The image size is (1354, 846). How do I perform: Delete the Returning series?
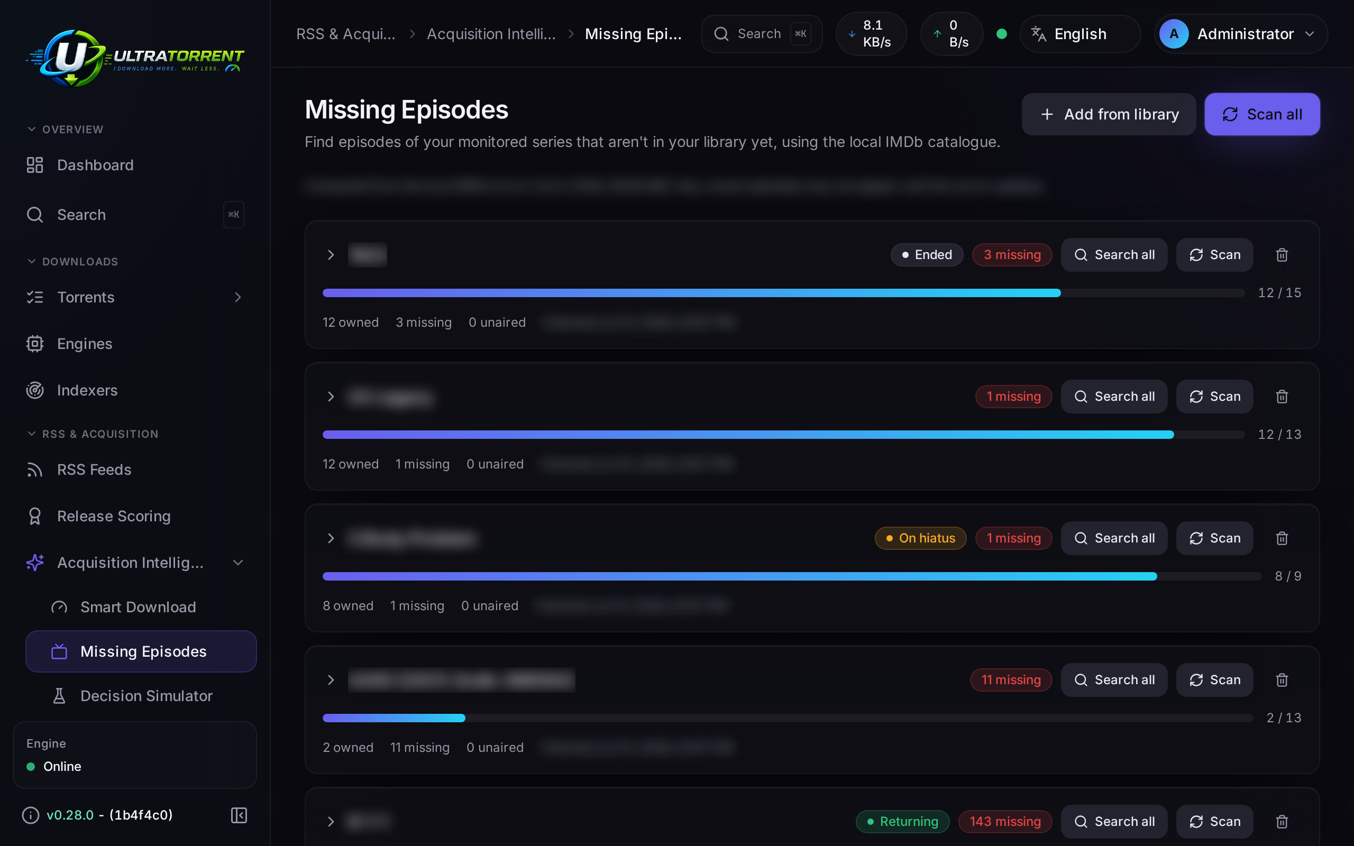click(x=1282, y=821)
